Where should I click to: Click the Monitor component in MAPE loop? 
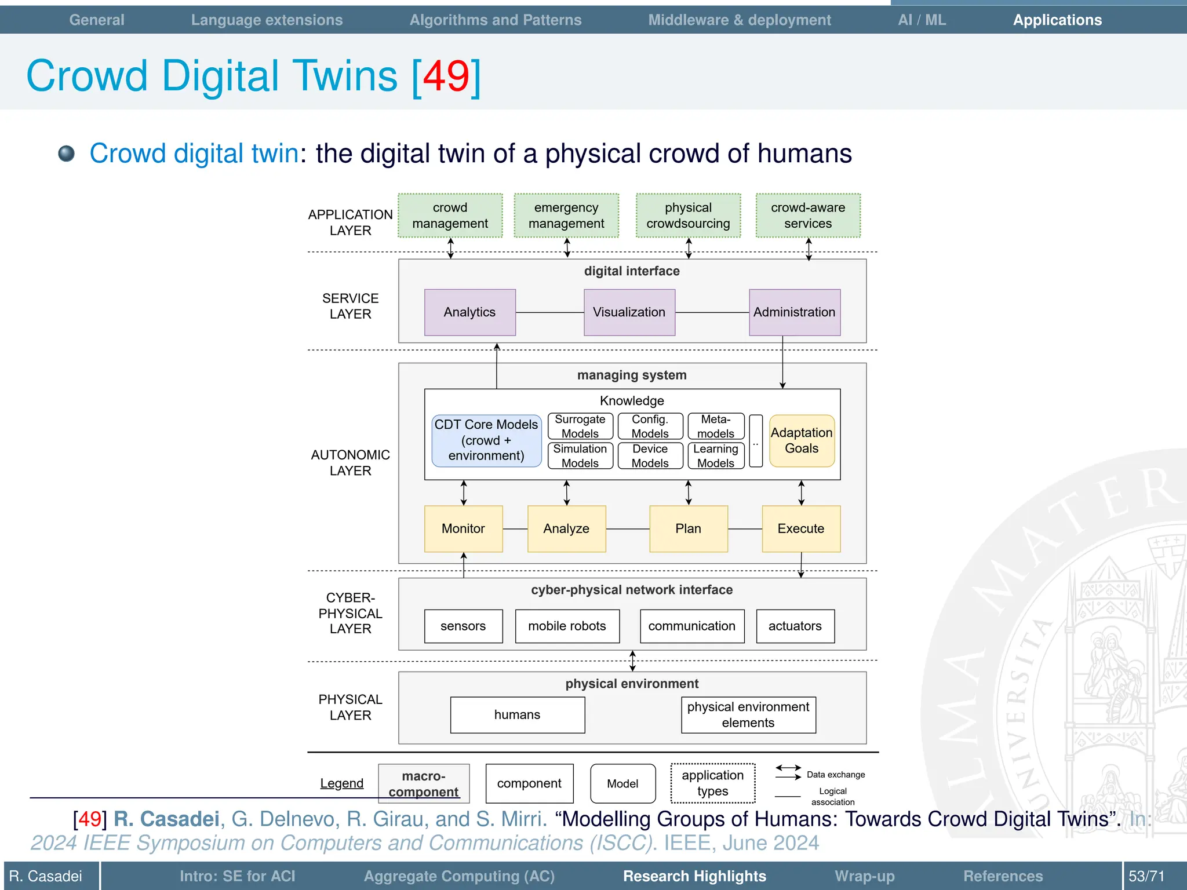[x=463, y=528]
